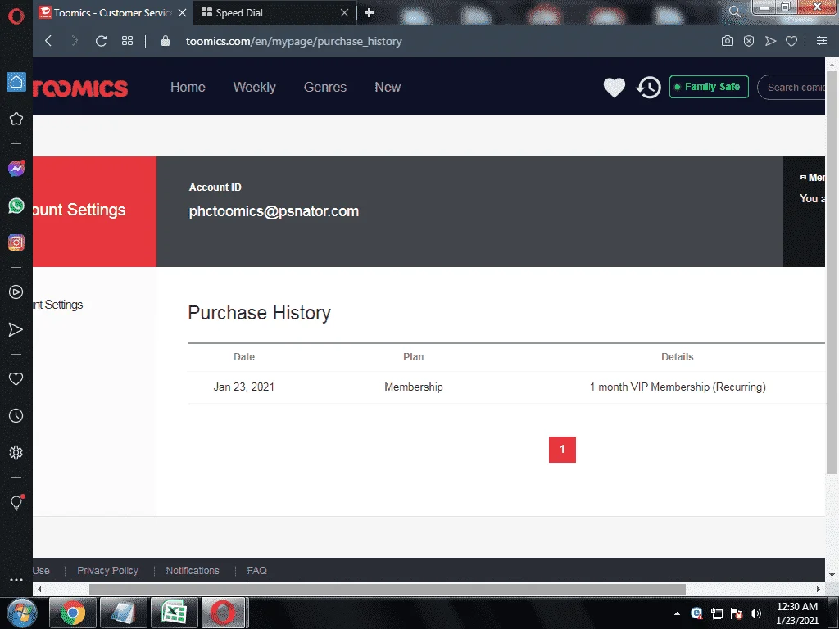Go forward with the browser forward arrow
Image resolution: width=839 pixels, height=629 pixels.
[x=75, y=41]
